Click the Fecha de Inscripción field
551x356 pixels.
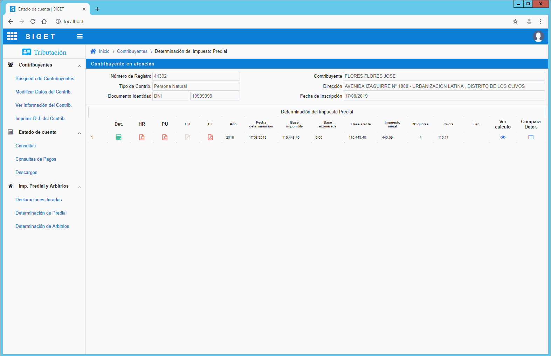pyautogui.click(x=444, y=96)
